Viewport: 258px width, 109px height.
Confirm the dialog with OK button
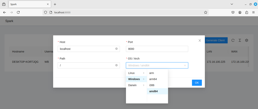tap(197, 83)
